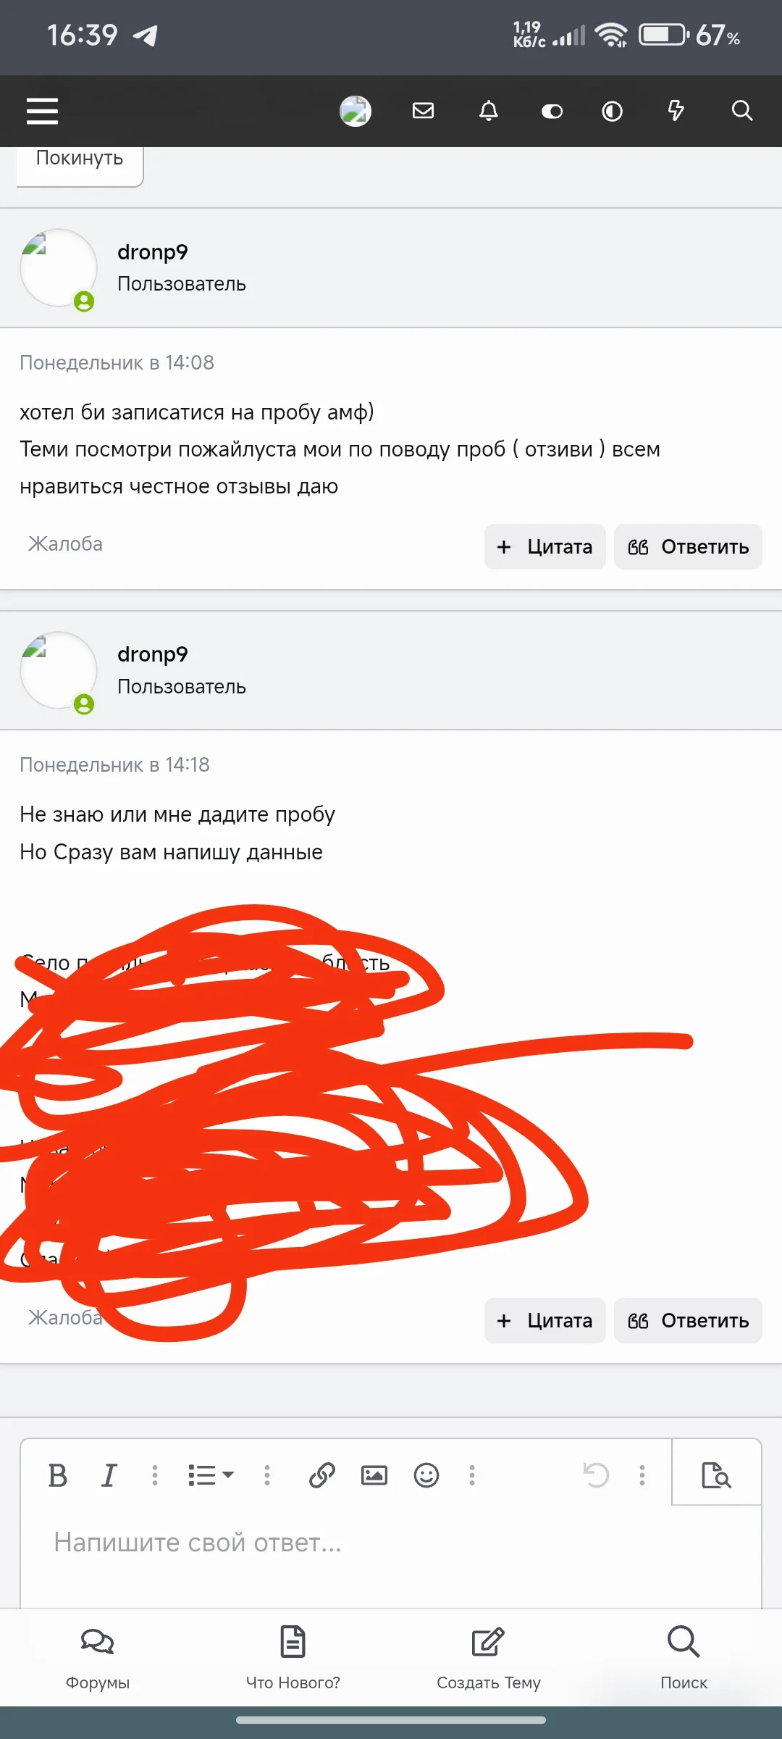Screen dimensions: 782x1739
Task: Expand the list formatting dropdown
Action: (x=211, y=1475)
